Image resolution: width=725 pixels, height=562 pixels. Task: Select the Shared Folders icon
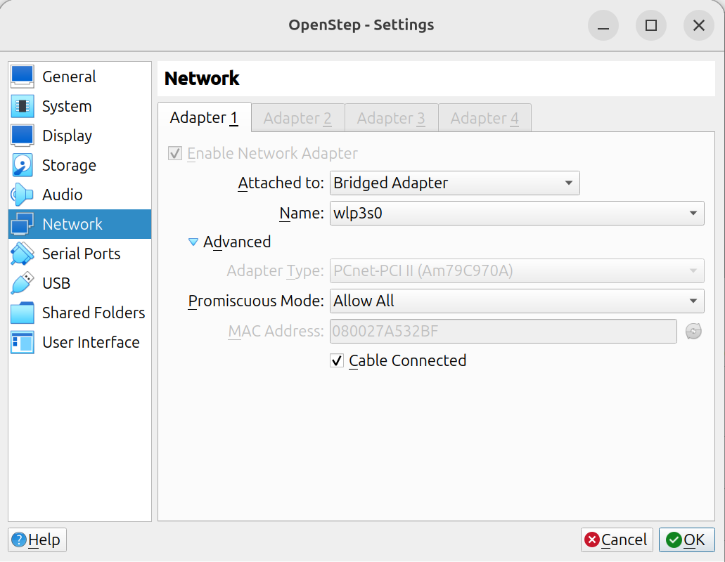(x=23, y=313)
